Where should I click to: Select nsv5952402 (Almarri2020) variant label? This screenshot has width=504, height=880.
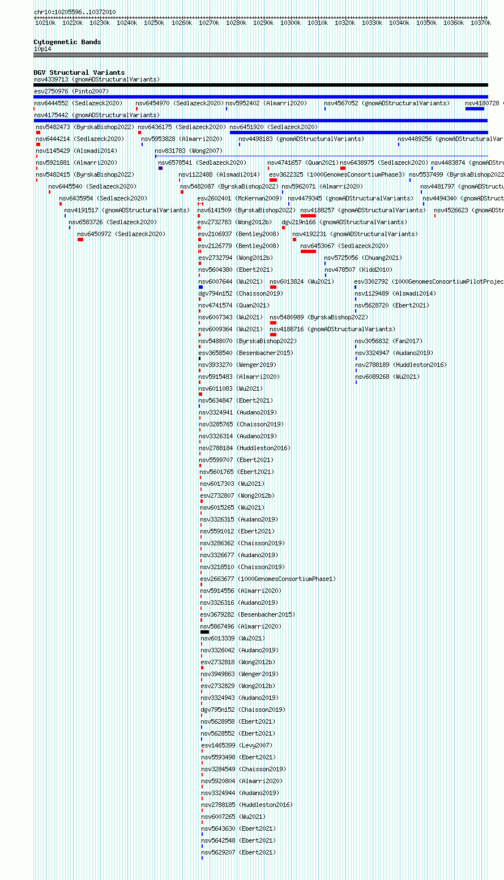click(266, 103)
